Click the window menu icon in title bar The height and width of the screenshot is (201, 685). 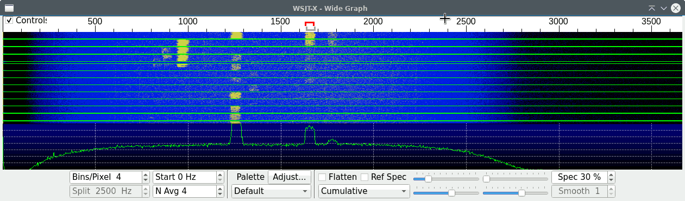coord(9,8)
